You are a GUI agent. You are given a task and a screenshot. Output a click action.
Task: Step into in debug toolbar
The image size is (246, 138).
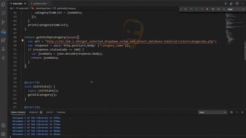coord(196,9)
